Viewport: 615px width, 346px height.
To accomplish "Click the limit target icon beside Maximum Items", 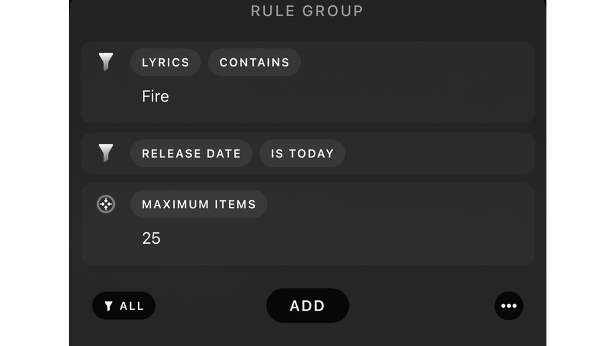I will tap(106, 204).
